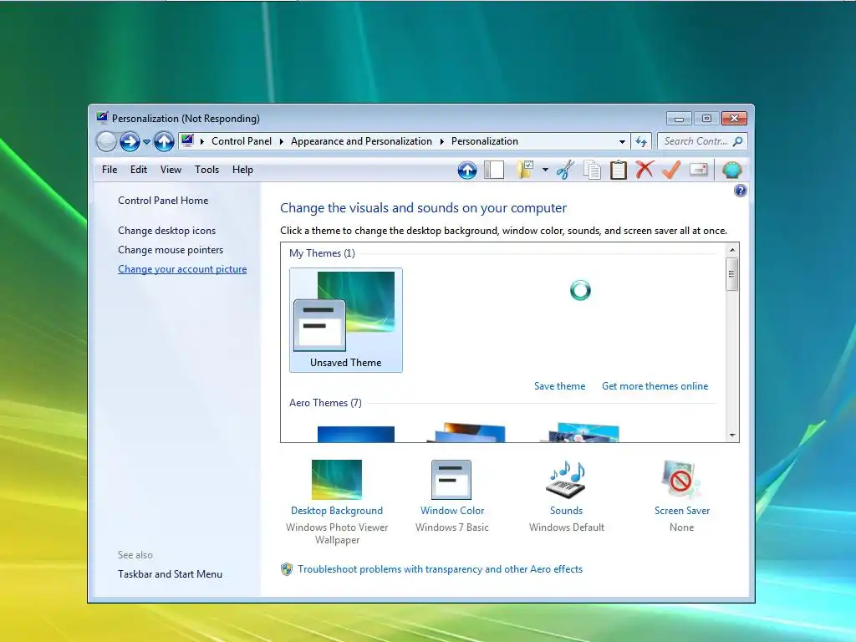Expand the folder options dropdown arrow
The width and height of the screenshot is (856, 642).
pos(545,170)
